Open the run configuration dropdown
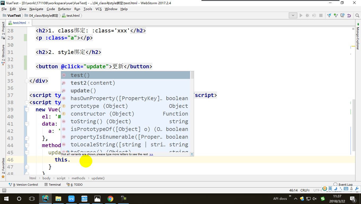361x204 pixels. (293, 15)
